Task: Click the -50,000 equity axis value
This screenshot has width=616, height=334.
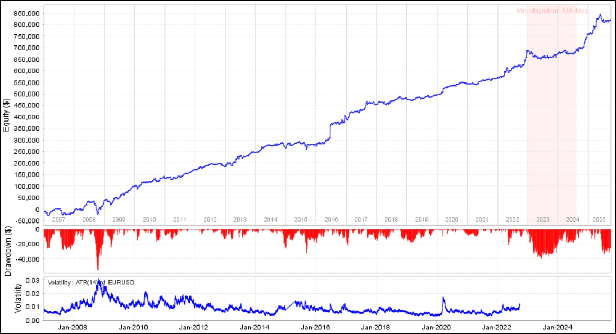Action: 25,221
